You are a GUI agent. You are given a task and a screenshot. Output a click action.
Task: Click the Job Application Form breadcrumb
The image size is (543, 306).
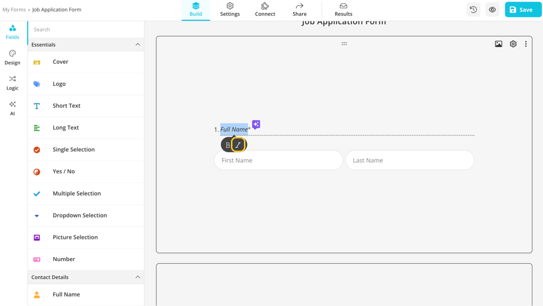point(57,10)
